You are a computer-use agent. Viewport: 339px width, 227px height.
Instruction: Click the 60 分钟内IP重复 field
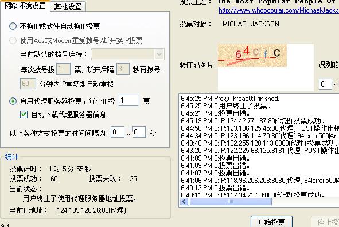(28, 84)
